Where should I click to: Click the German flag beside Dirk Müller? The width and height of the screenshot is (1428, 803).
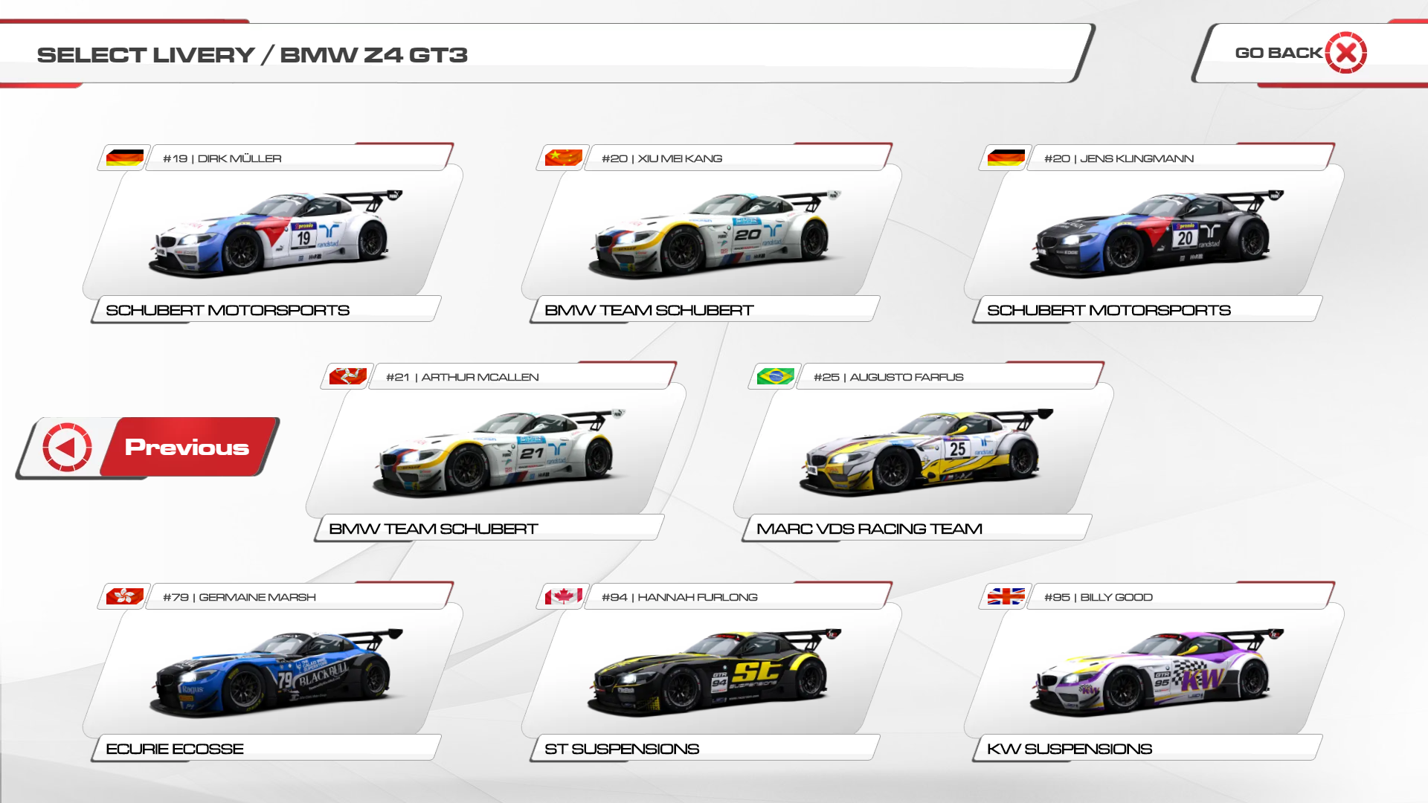124,158
